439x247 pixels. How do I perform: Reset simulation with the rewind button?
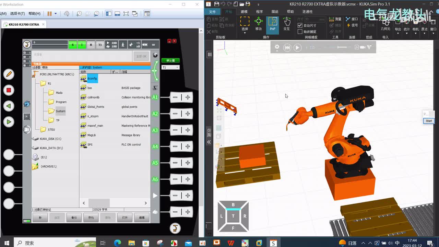[x=287, y=48]
